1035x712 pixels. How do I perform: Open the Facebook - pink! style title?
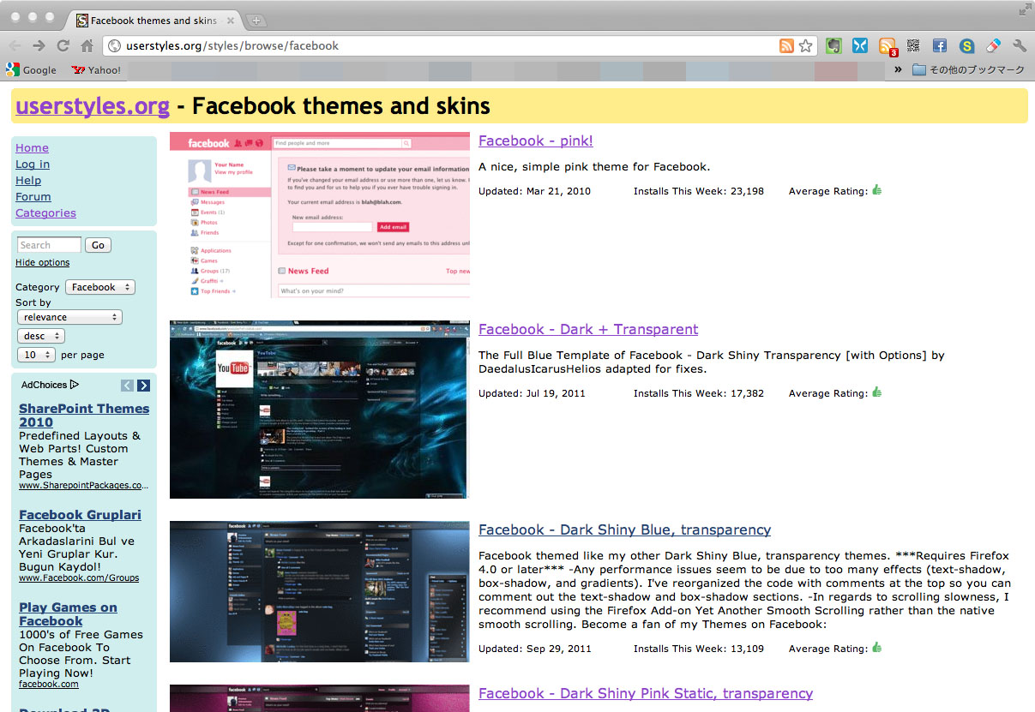(536, 141)
